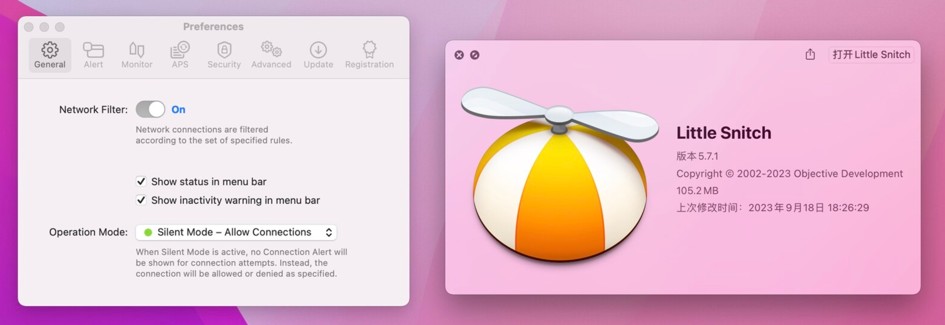The height and width of the screenshot is (325, 945).
Task: Click the Preferences window zoom button
Action: [x=60, y=27]
